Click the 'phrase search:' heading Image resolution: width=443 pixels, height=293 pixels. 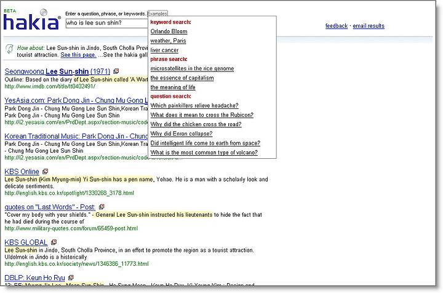coord(169,59)
